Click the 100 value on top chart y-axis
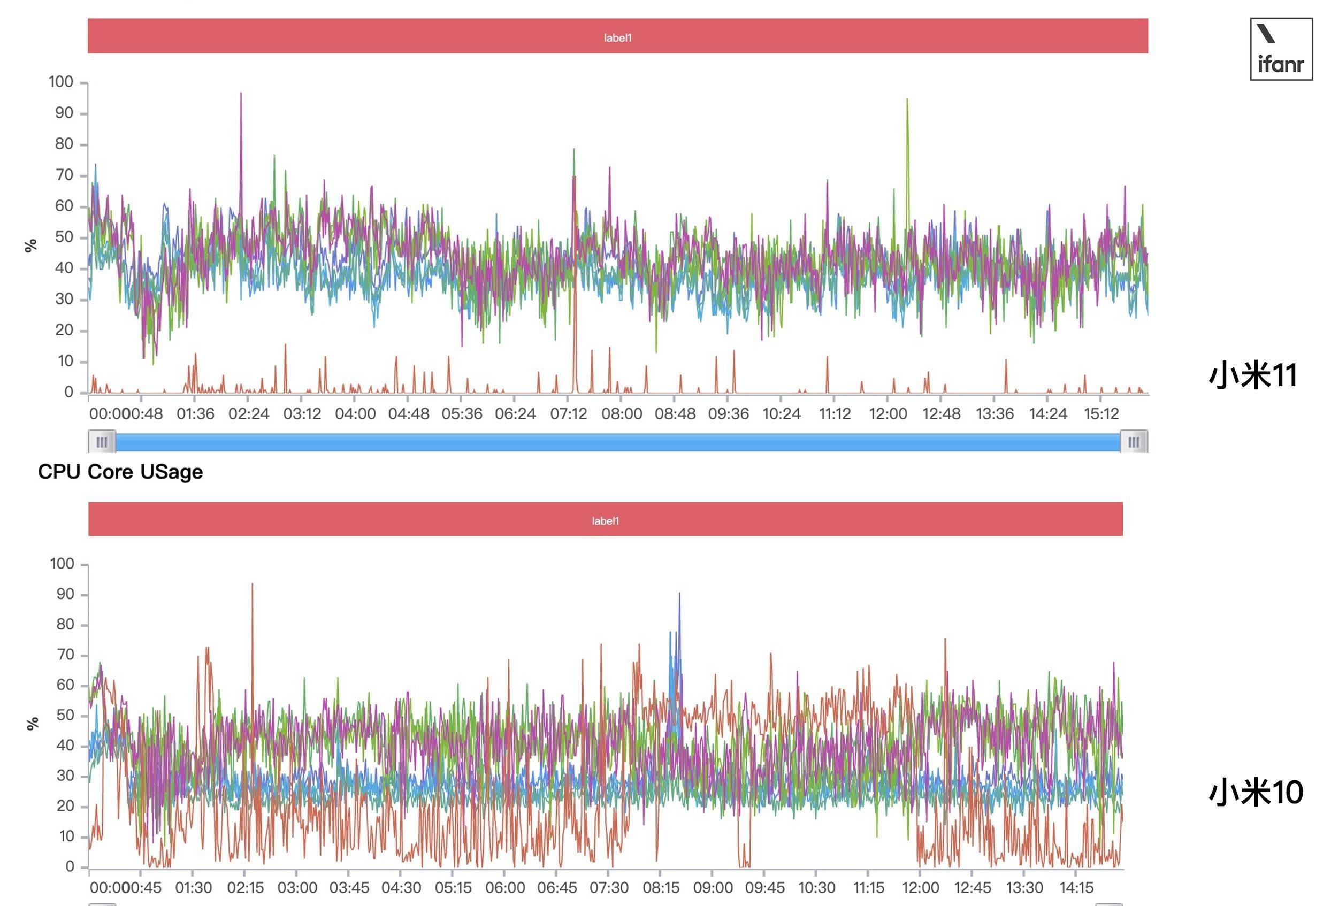This screenshot has height=906, width=1331. click(62, 82)
